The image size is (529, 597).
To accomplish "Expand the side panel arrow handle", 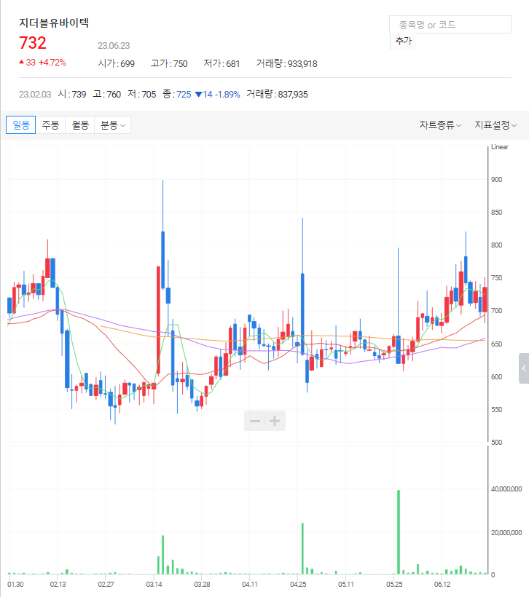I will 524,368.
